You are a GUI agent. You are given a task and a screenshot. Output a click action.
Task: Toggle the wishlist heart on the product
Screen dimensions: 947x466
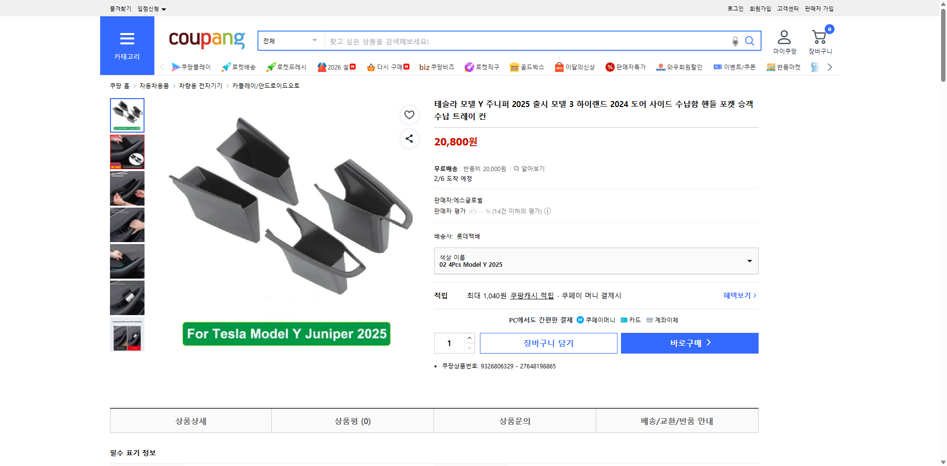point(409,114)
